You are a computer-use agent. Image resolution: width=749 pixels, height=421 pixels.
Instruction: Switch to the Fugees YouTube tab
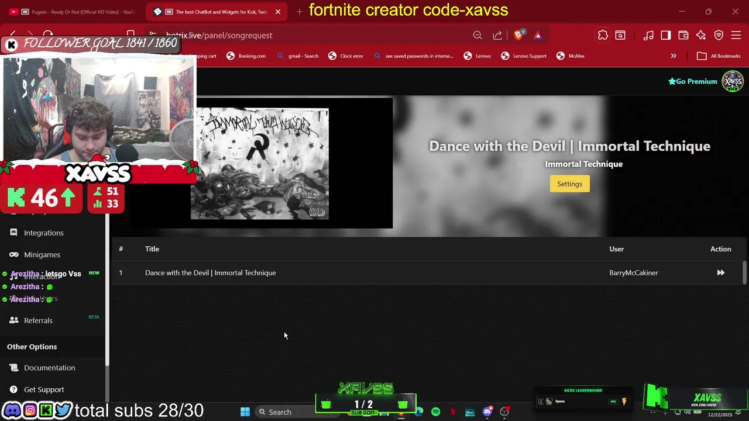[73, 12]
